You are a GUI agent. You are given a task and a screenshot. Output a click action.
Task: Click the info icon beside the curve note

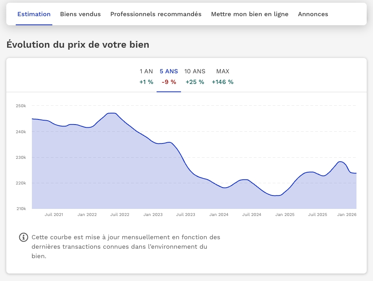[x=24, y=237]
